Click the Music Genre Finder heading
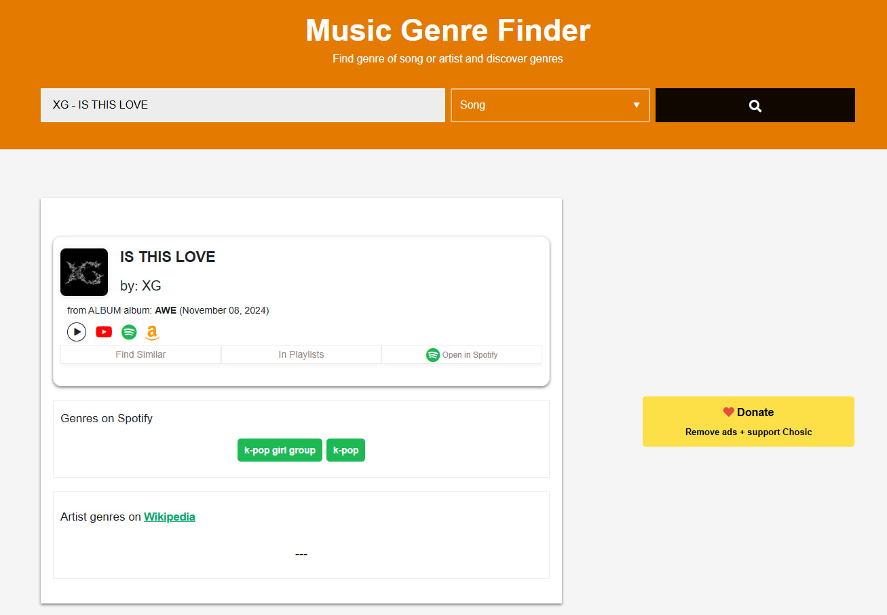The image size is (887, 615). coord(448,31)
